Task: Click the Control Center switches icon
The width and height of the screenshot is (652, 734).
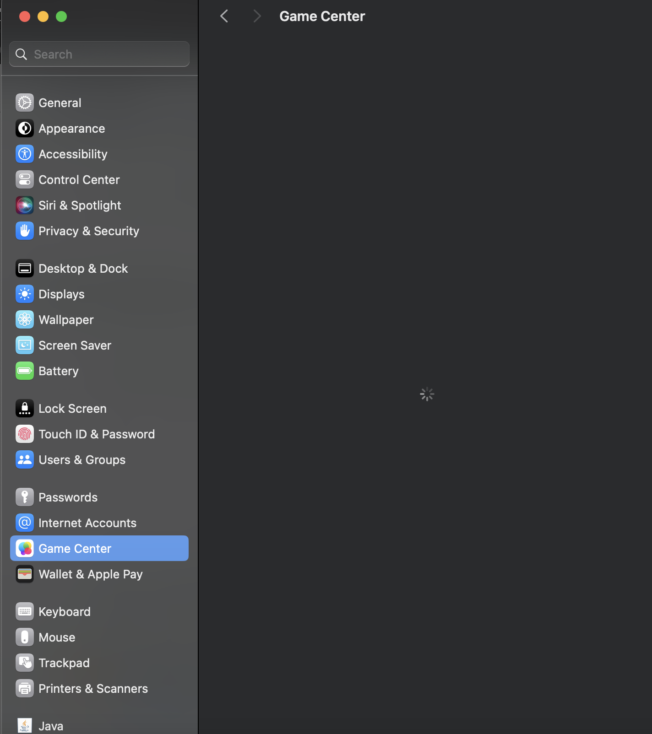Action: 25,180
